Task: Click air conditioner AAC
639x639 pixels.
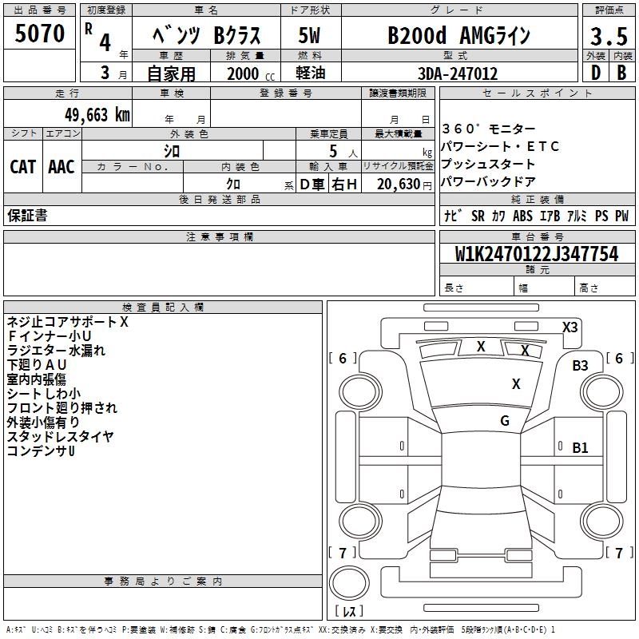Action: click(62, 167)
